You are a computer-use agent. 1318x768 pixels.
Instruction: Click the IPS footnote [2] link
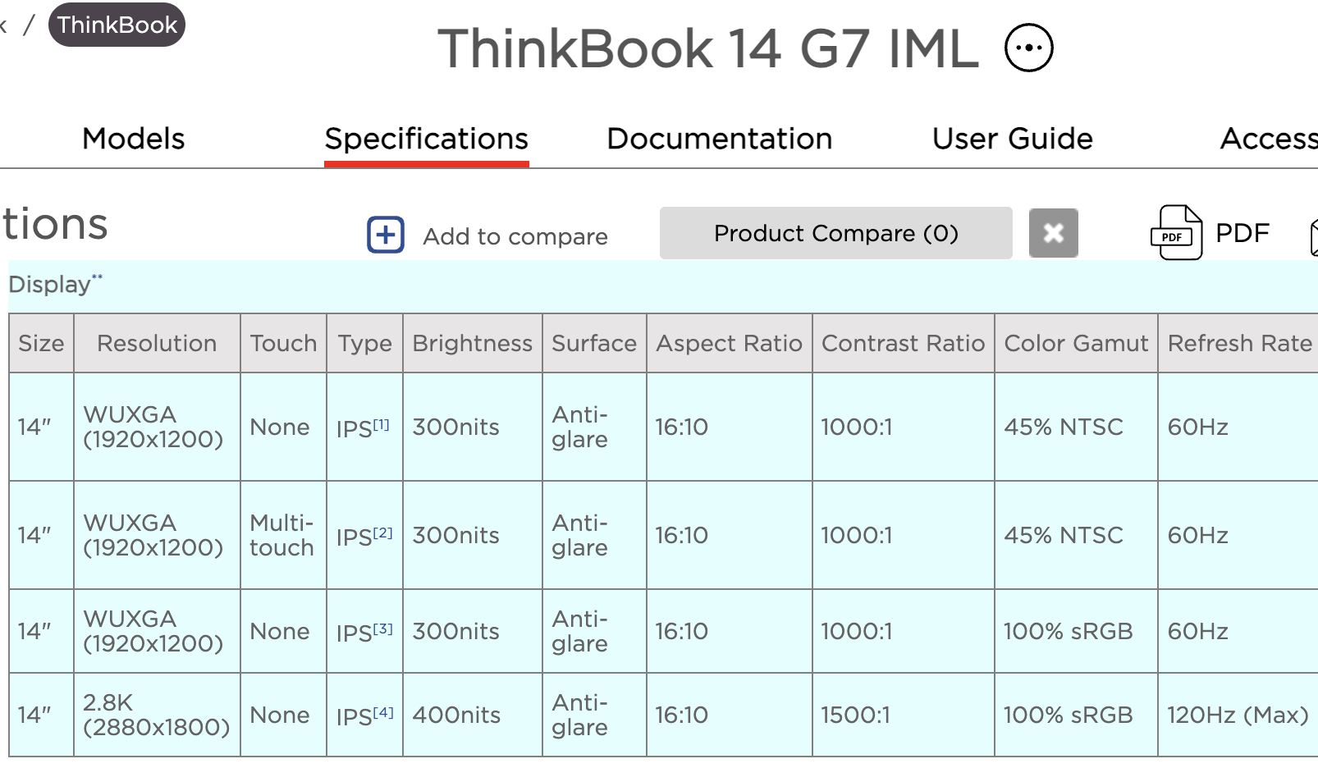coord(383,533)
